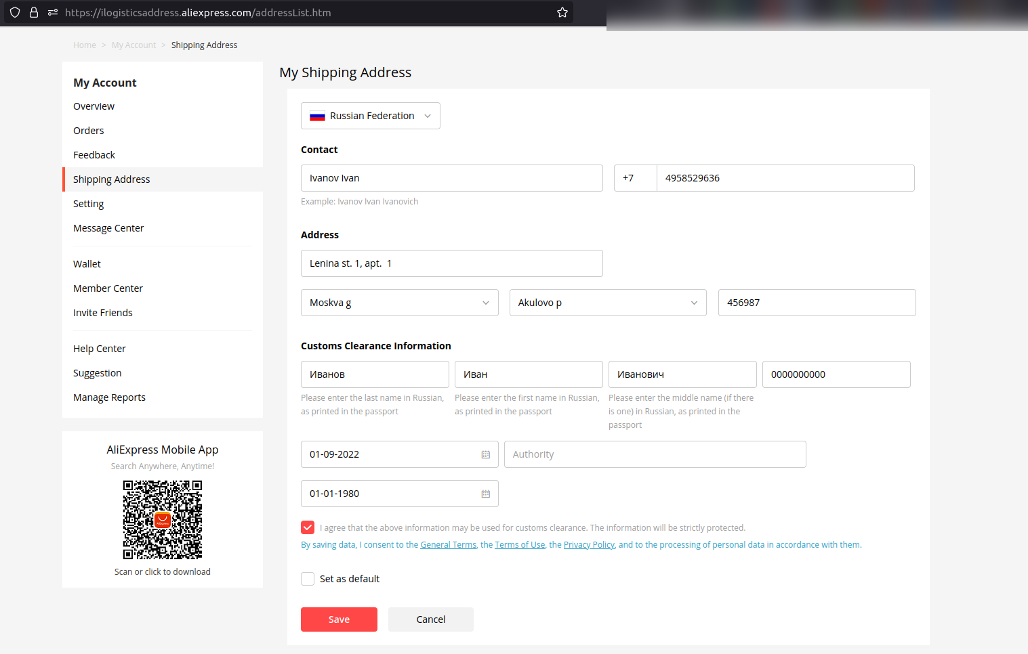Click Scan or click to download text
Image resolution: width=1028 pixels, height=654 pixels.
(x=163, y=572)
